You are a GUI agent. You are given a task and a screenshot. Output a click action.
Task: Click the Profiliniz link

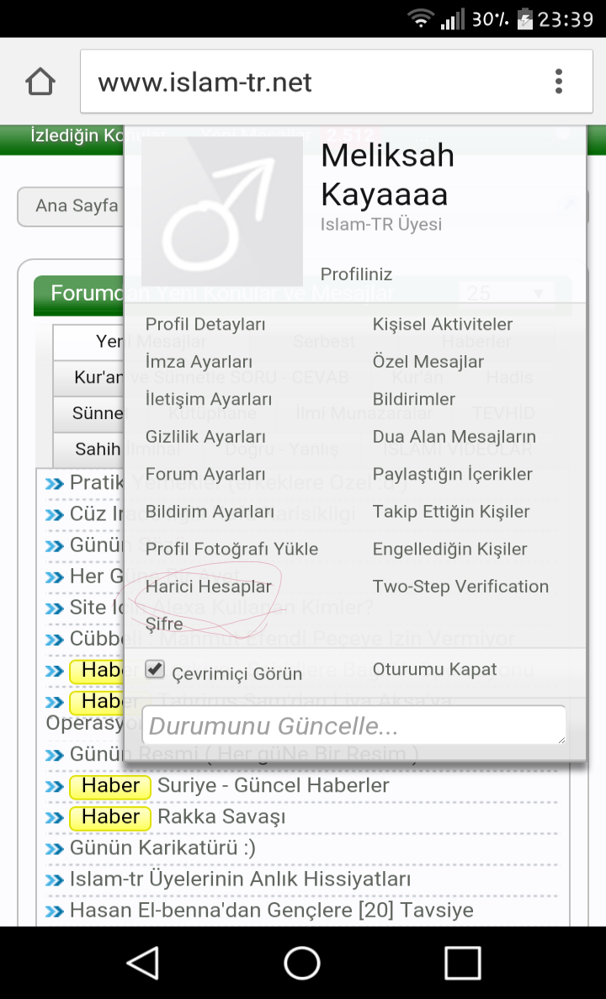[x=356, y=274]
